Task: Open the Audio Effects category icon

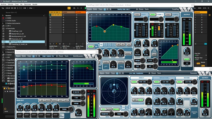Action: coord(3,34)
